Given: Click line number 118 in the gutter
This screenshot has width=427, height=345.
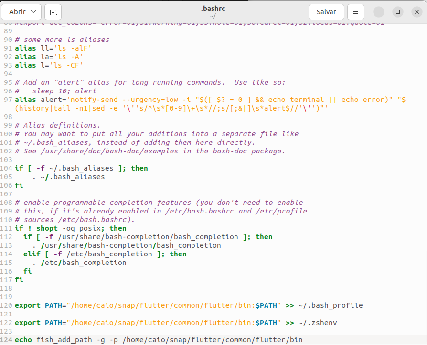Looking at the screenshot, I should [x=7, y=288].
